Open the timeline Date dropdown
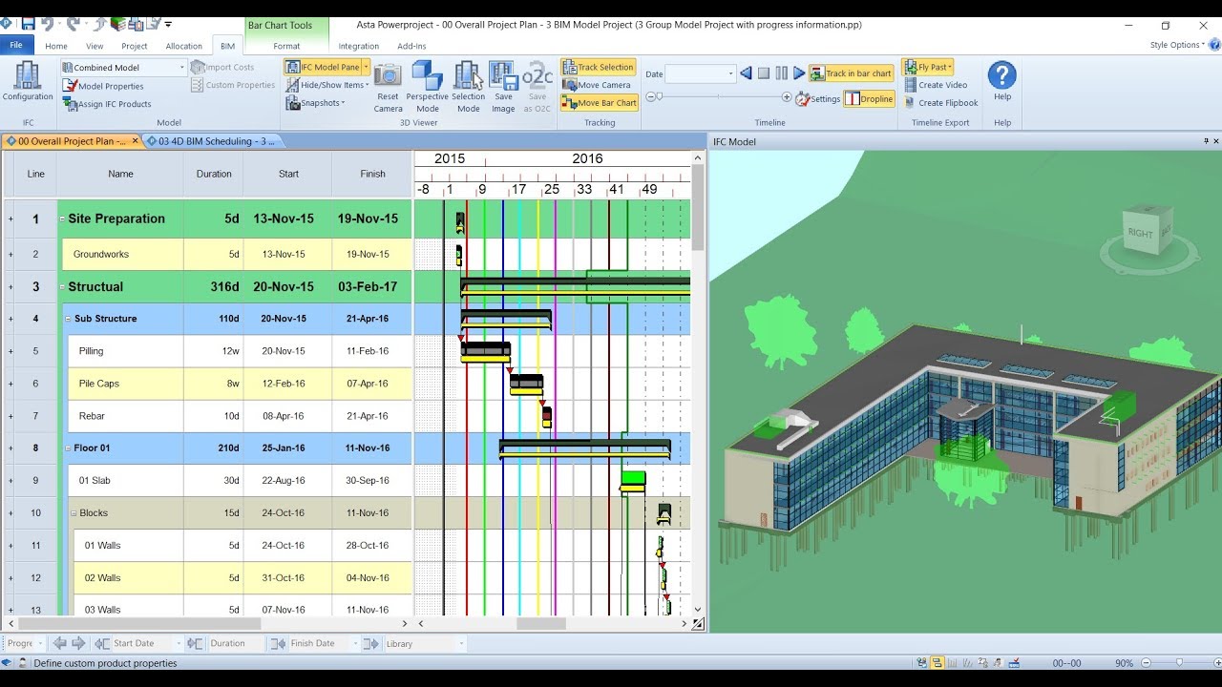The height and width of the screenshot is (687, 1222). pyautogui.click(x=731, y=73)
